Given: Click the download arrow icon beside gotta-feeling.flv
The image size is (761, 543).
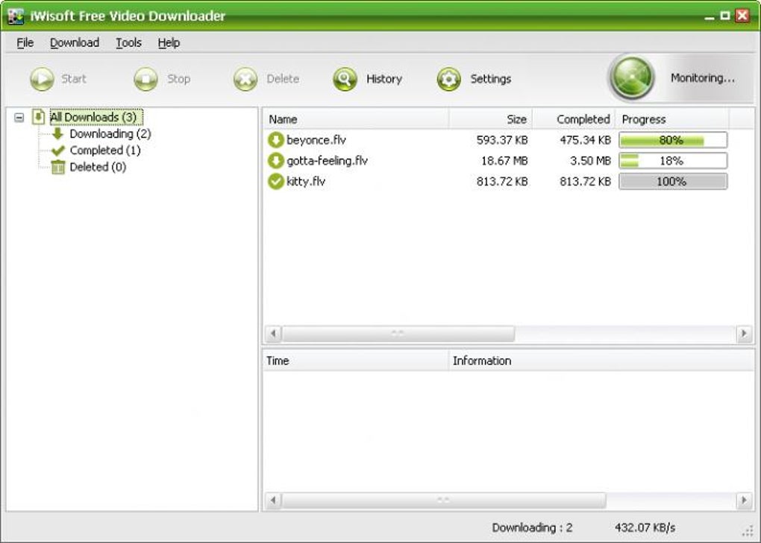Looking at the screenshot, I should 275,161.
